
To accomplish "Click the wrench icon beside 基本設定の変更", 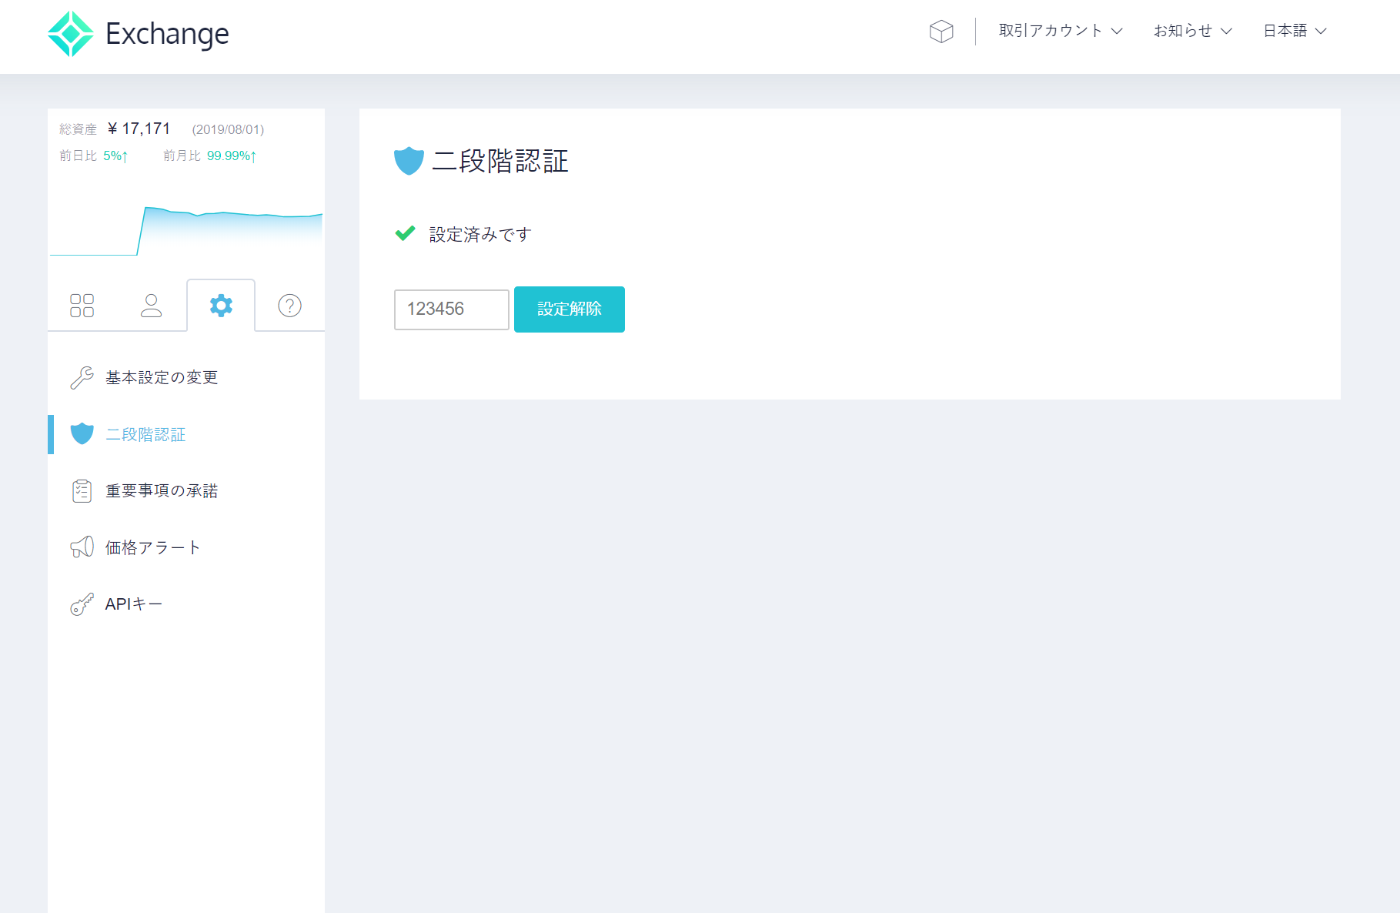I will point(81,377).
